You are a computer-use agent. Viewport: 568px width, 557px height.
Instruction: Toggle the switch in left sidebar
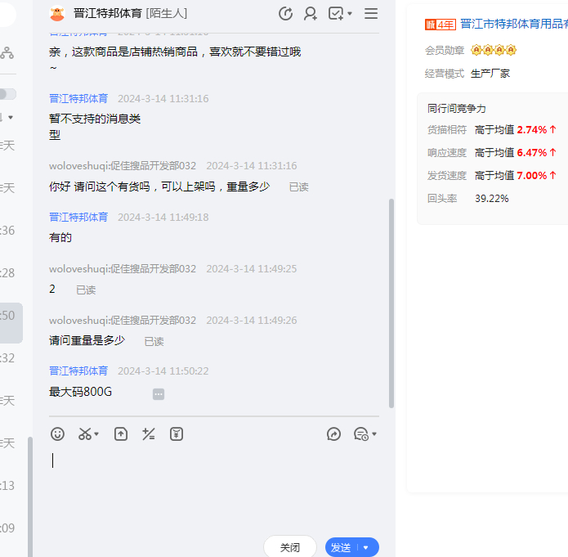point(7,94)
